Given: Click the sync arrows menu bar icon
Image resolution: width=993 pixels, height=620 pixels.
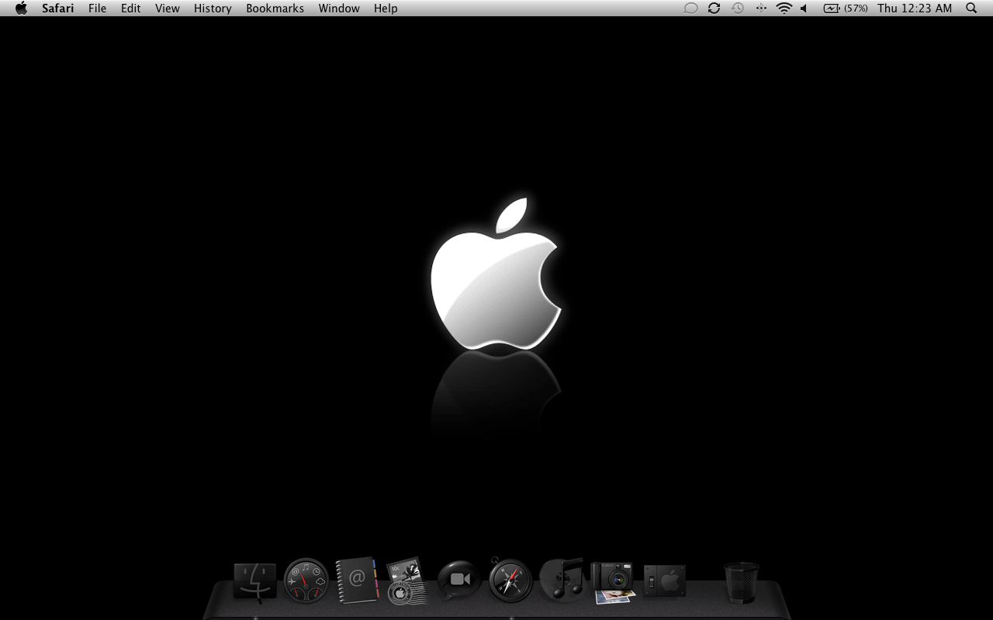Looking at the screenshot, I should [x=714, y=9].
